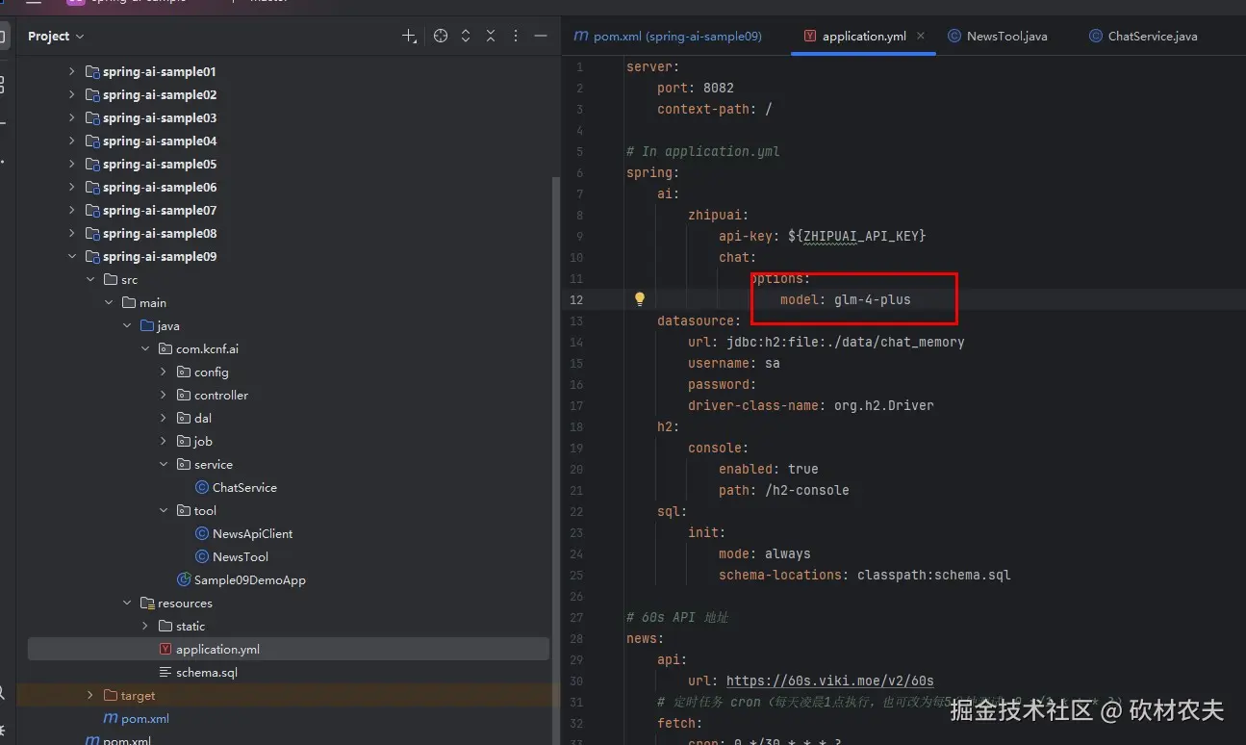The height and width of the screenshot is (745, 1246).
Task: Expand the dal package chevron
Action: 164,418
